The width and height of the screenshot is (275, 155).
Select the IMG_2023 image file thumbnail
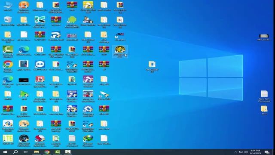tap(264, 37)
